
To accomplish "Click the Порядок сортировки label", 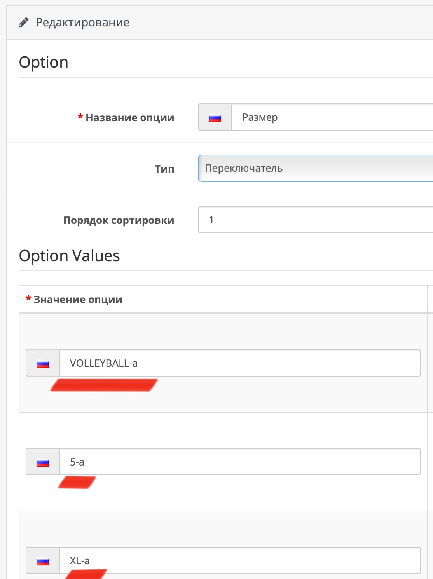I will pos(119,220).
